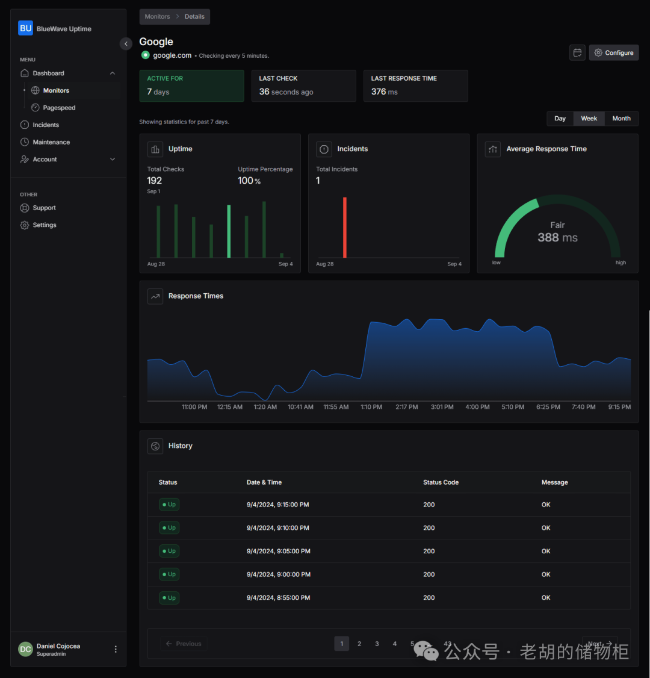The height and width of the screenshot is (678, 650).
Task: Click the '9/4/2024, 9:15:00 PM' cell
Action: click(278, 505)
